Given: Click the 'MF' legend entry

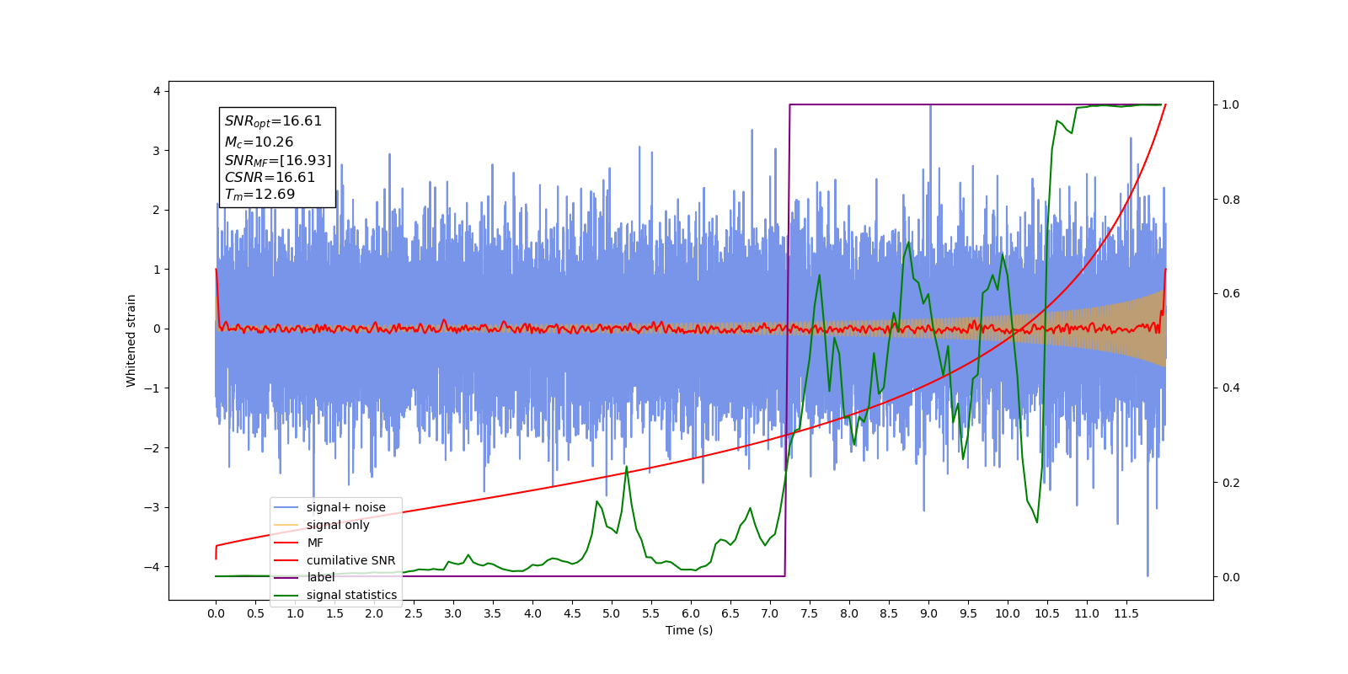Looking at the screenshot, I should click(x=299, y=543).
